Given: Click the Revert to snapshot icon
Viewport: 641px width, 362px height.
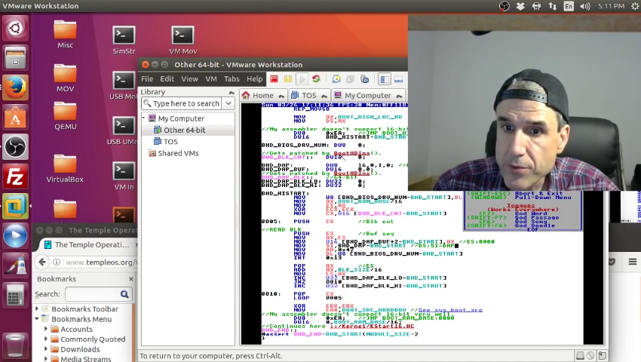Looking at the screenshot, I should tap(351, 79).
